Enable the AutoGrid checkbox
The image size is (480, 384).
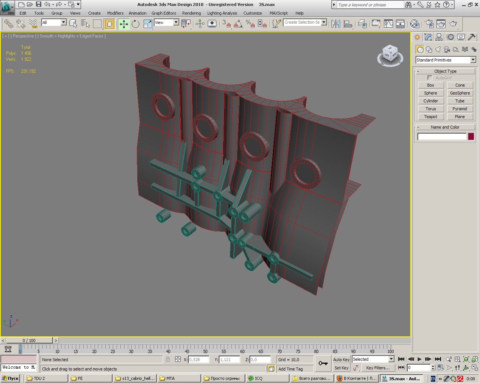click(x=430, y=78)
